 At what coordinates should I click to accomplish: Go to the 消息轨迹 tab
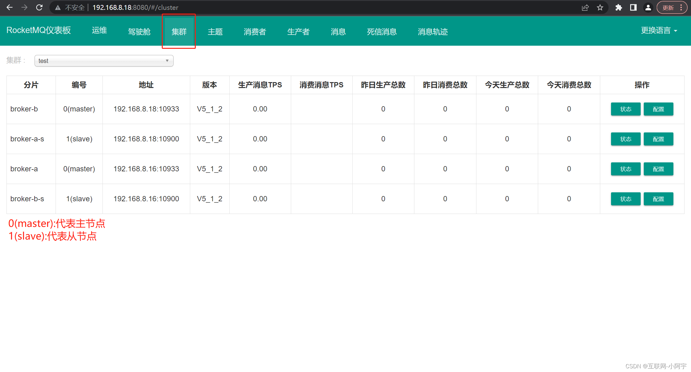pos(433,31)
